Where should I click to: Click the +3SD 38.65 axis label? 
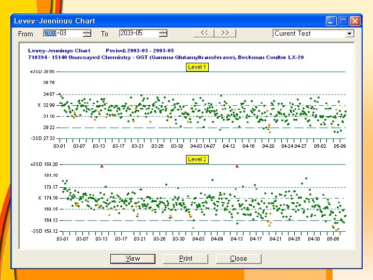coord(42,72)
